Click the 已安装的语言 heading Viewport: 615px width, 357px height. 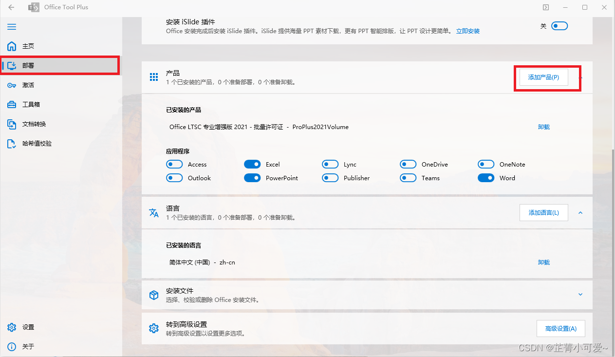click(184, 245)
